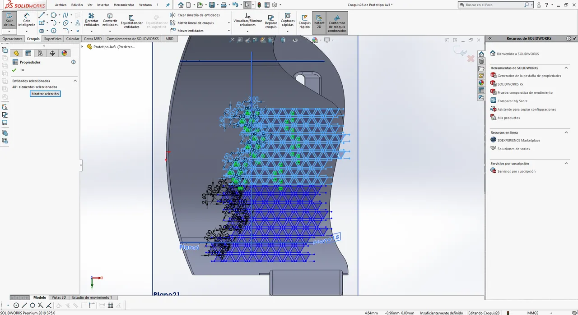Open the Vistas 3D bottom tab
The image size is (578, 315).
pyautogui.click(x=59, y=297)
